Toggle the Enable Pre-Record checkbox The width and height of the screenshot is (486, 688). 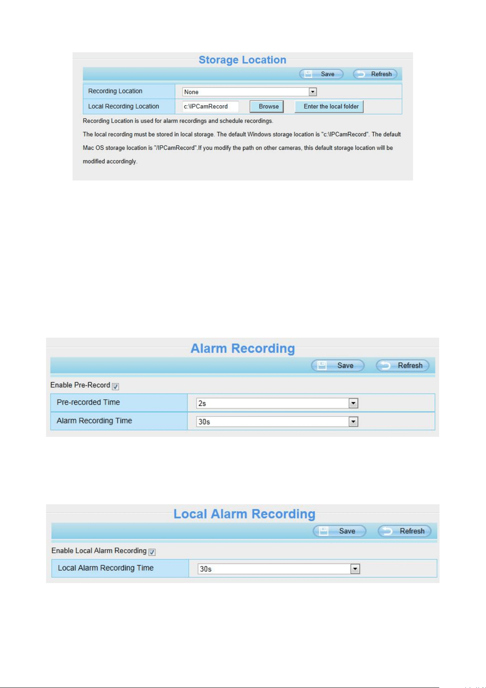click(x=115, y=386)
